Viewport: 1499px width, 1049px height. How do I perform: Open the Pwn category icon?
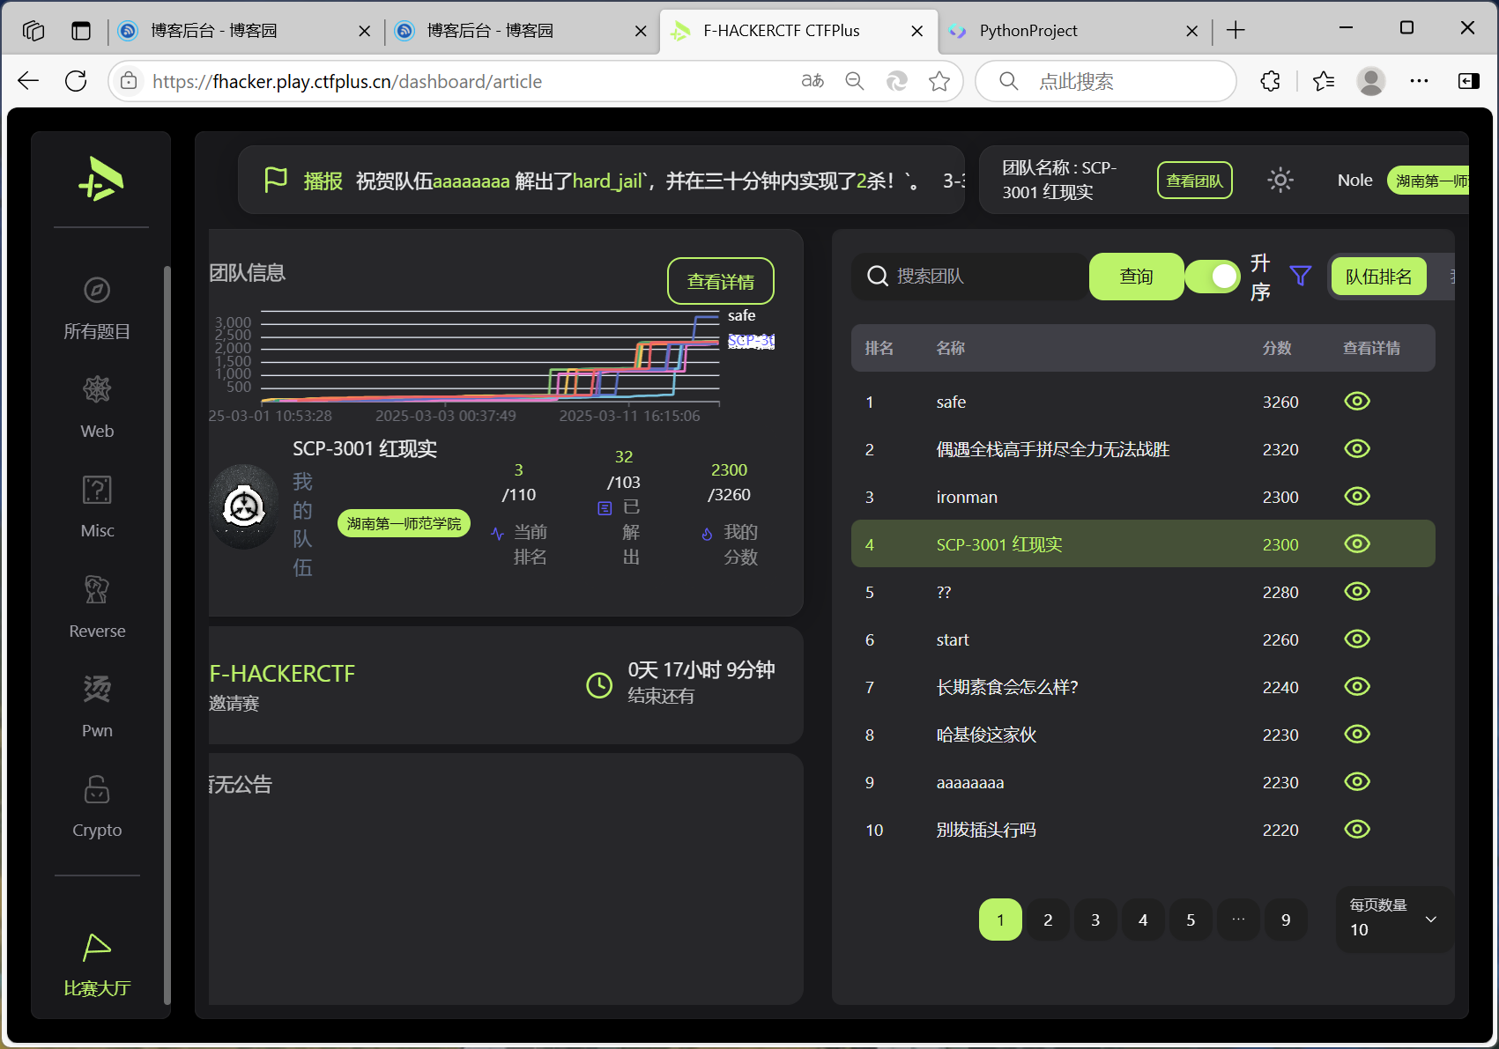tap(97, 689)
